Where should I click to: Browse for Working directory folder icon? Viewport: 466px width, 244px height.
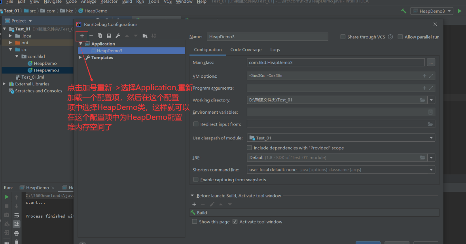422,100
